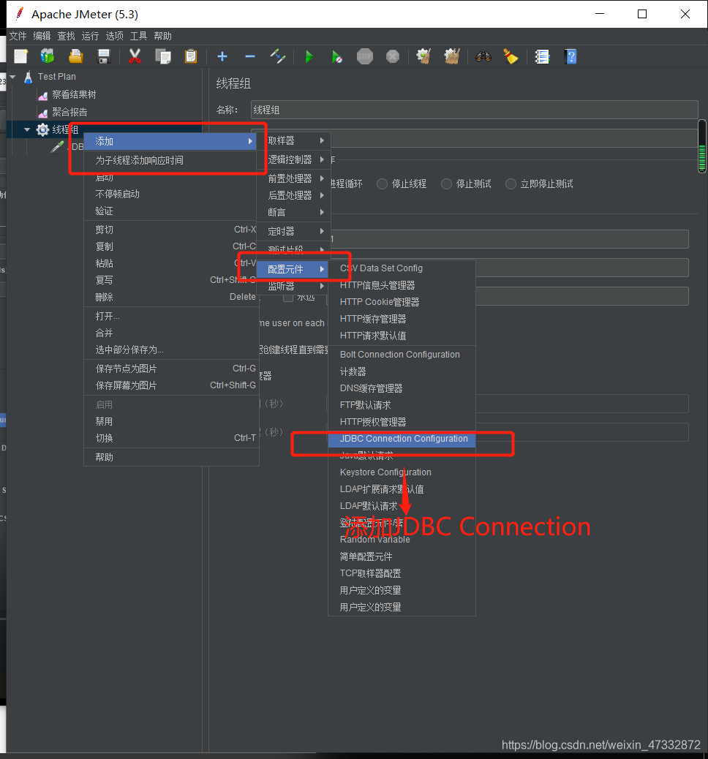The width and height of the screenshot is (708, 759).
Task: Click the Collapse all minus icon
Action: tap(250, 56)
